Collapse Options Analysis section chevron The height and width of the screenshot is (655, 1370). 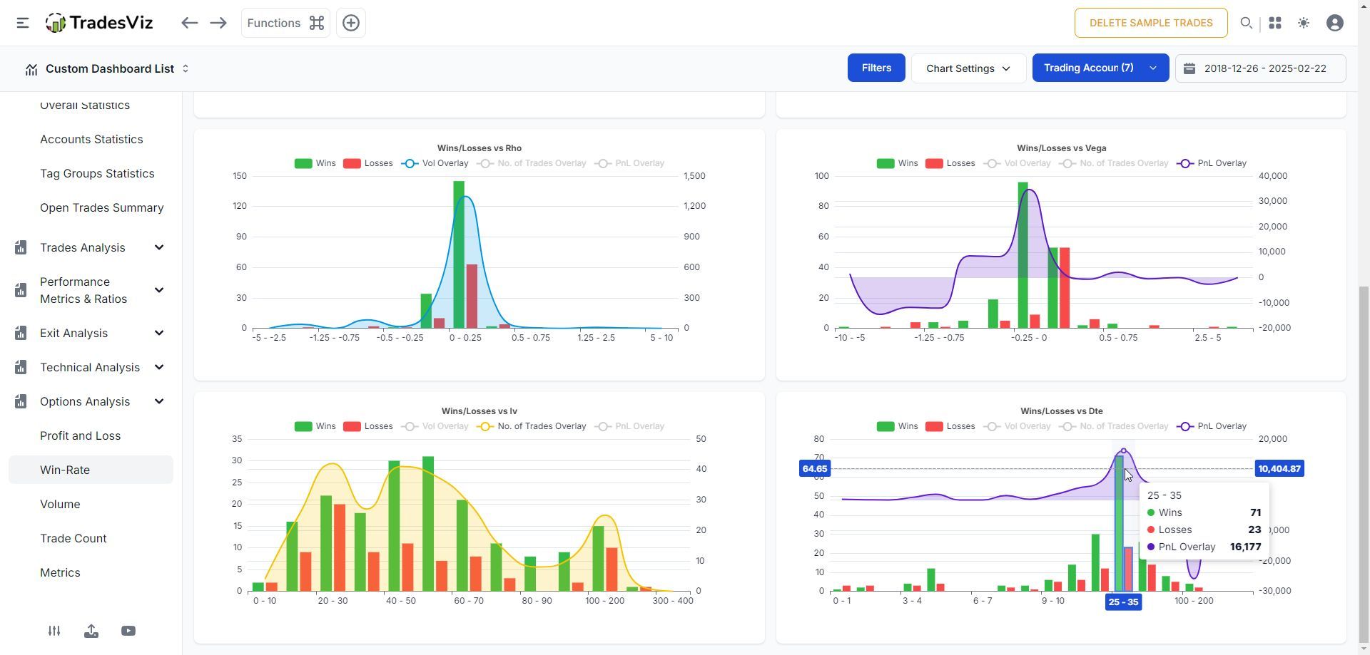tap(159, 401)
